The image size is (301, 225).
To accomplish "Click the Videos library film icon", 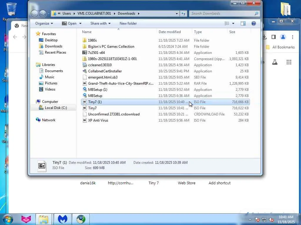I will 41,89.
